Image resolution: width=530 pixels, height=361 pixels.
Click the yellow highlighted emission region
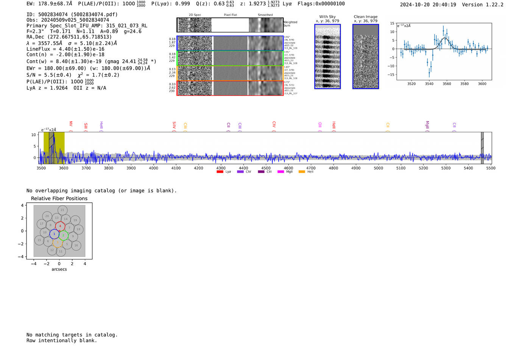click(x=54, y=148)
